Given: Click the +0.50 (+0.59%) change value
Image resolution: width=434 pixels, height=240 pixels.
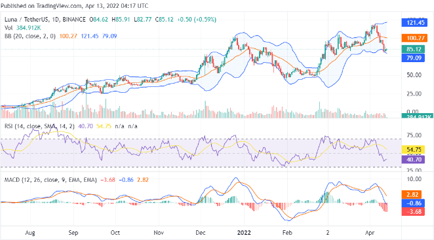Looking at the screenshot, I should 197,20.
